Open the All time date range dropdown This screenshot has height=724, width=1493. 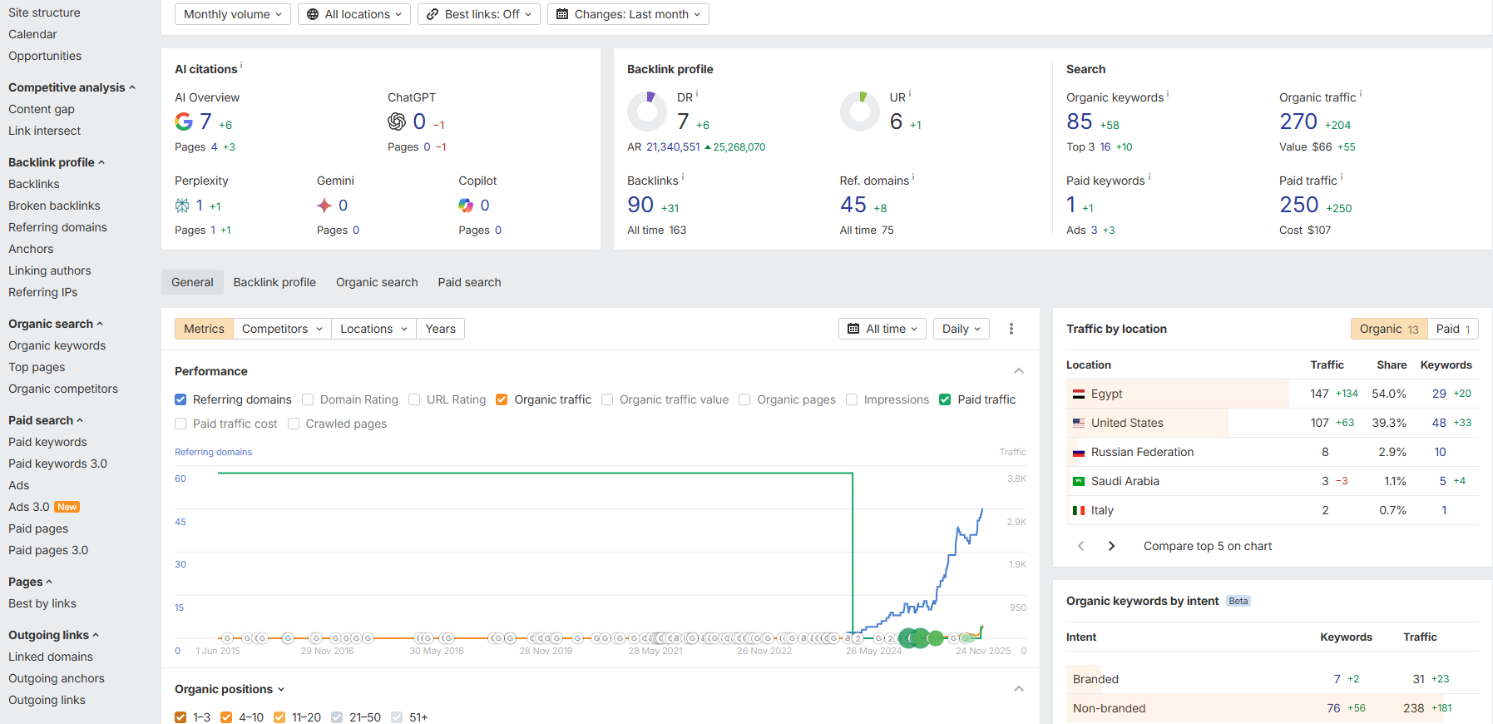[x=882, y=329]
